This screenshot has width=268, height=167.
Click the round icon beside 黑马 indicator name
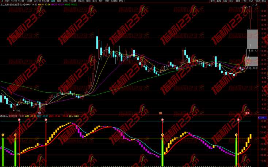tap(1, 116)
